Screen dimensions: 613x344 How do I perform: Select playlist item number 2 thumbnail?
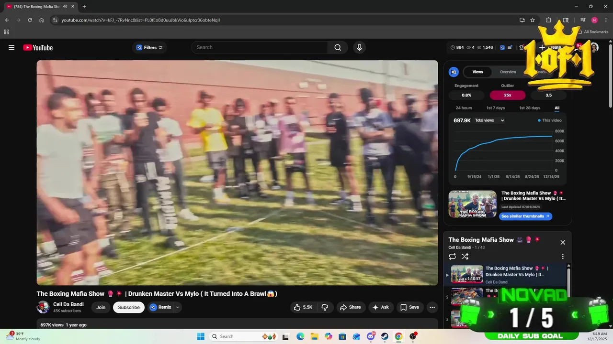coord(467,296)
